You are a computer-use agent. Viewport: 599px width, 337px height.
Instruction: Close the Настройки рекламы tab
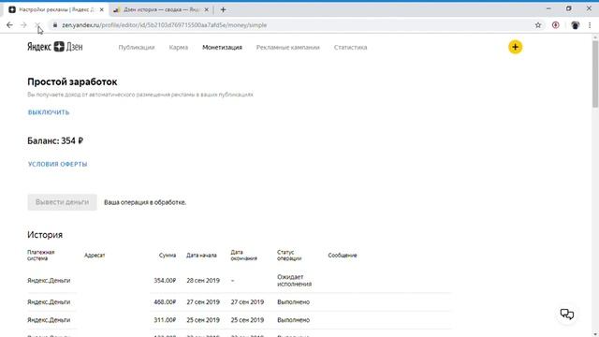[102, 10]
